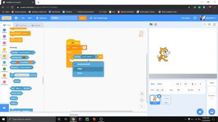Viewport: 218px width, 122px height.
Task: Switch to small stage layout
Action: pyautogui.click(x=204, y=24)
